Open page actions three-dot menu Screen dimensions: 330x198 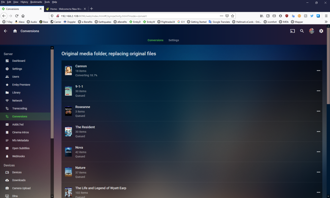222,16
